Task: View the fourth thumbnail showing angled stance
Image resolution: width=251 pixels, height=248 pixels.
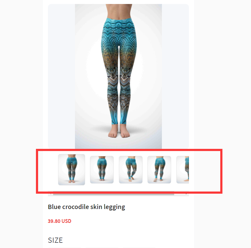Action: tap(159, 170)
